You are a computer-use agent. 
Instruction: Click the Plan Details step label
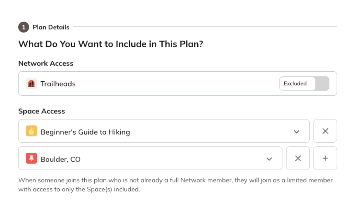[x=51, y=27]
